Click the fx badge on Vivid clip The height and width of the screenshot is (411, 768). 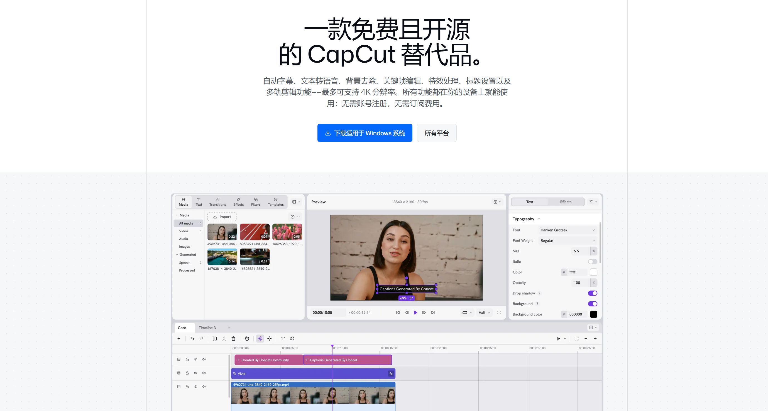point(391,374)
